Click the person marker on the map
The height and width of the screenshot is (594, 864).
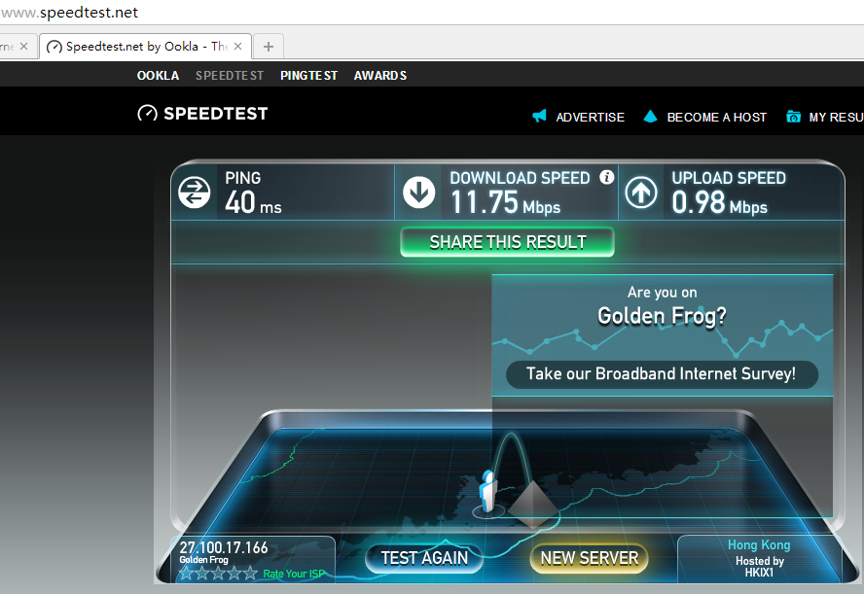487,492
